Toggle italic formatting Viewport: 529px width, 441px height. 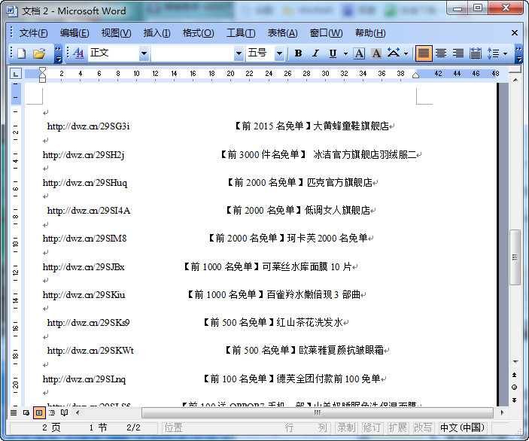315,53
